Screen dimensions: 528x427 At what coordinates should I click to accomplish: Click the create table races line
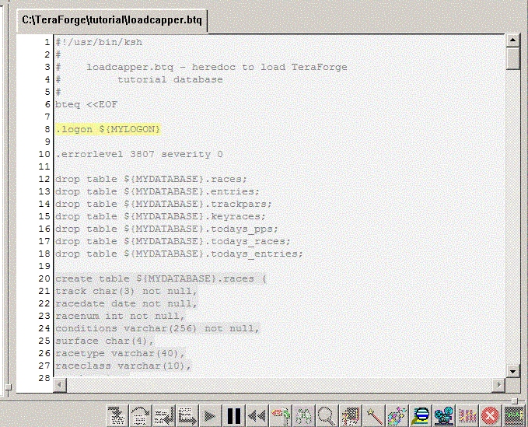(x=161, y=278)
